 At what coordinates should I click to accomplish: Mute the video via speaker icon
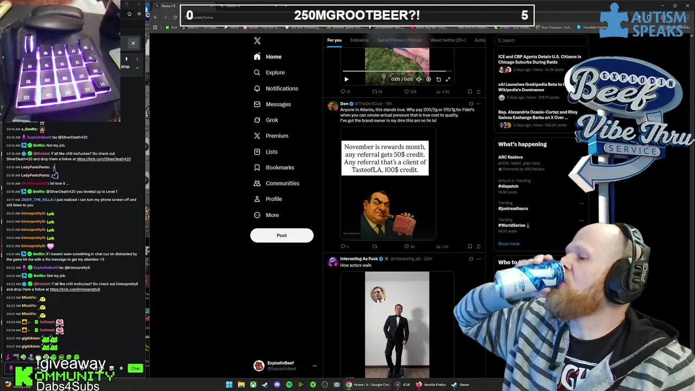(x=419, y=79)
